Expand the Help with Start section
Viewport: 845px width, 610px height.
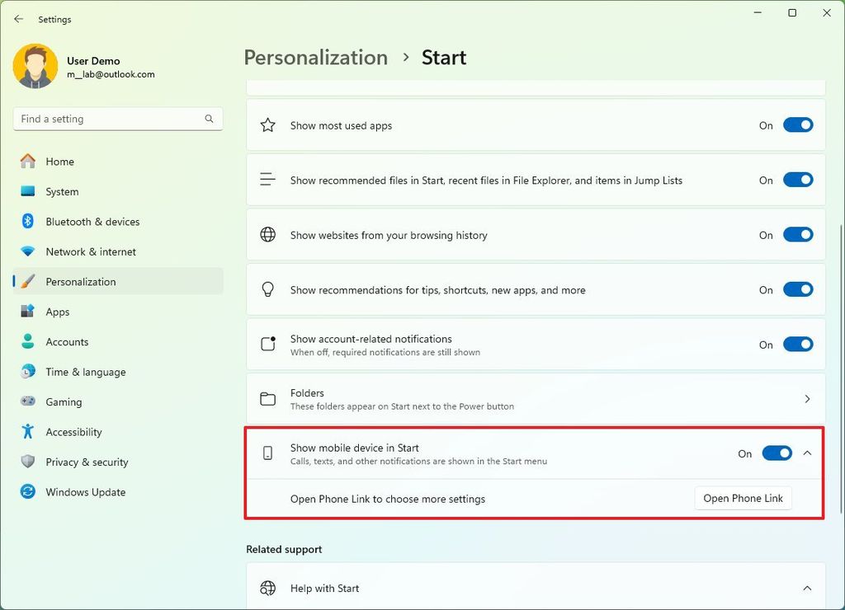pos(807,588)
